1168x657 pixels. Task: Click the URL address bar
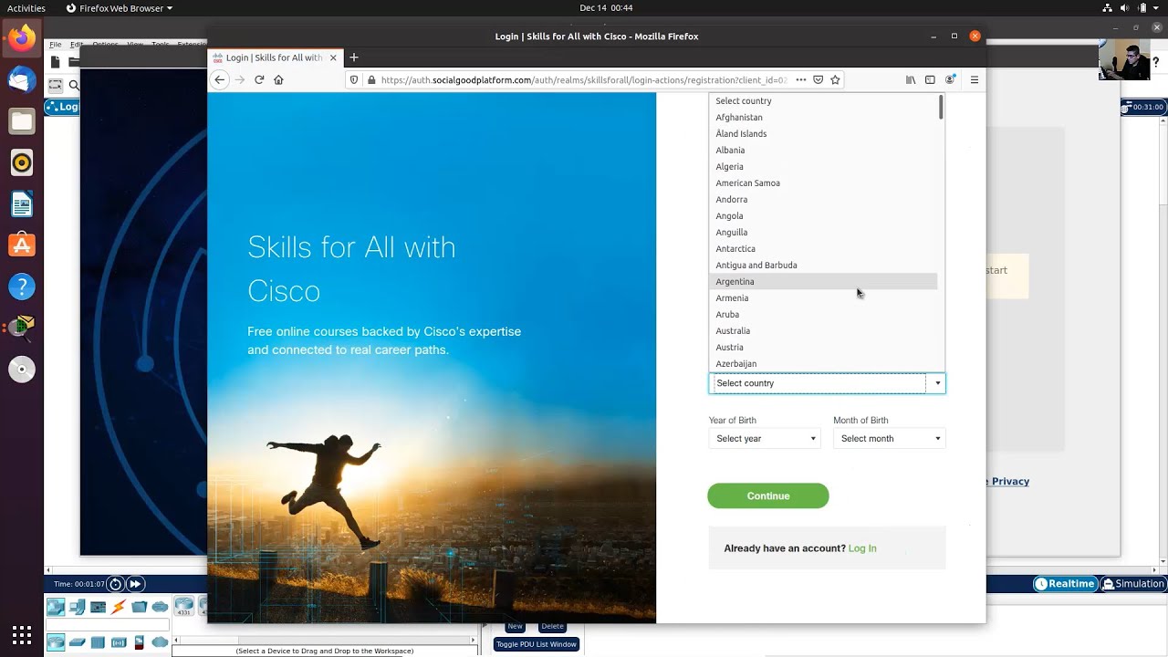point(584,79)
